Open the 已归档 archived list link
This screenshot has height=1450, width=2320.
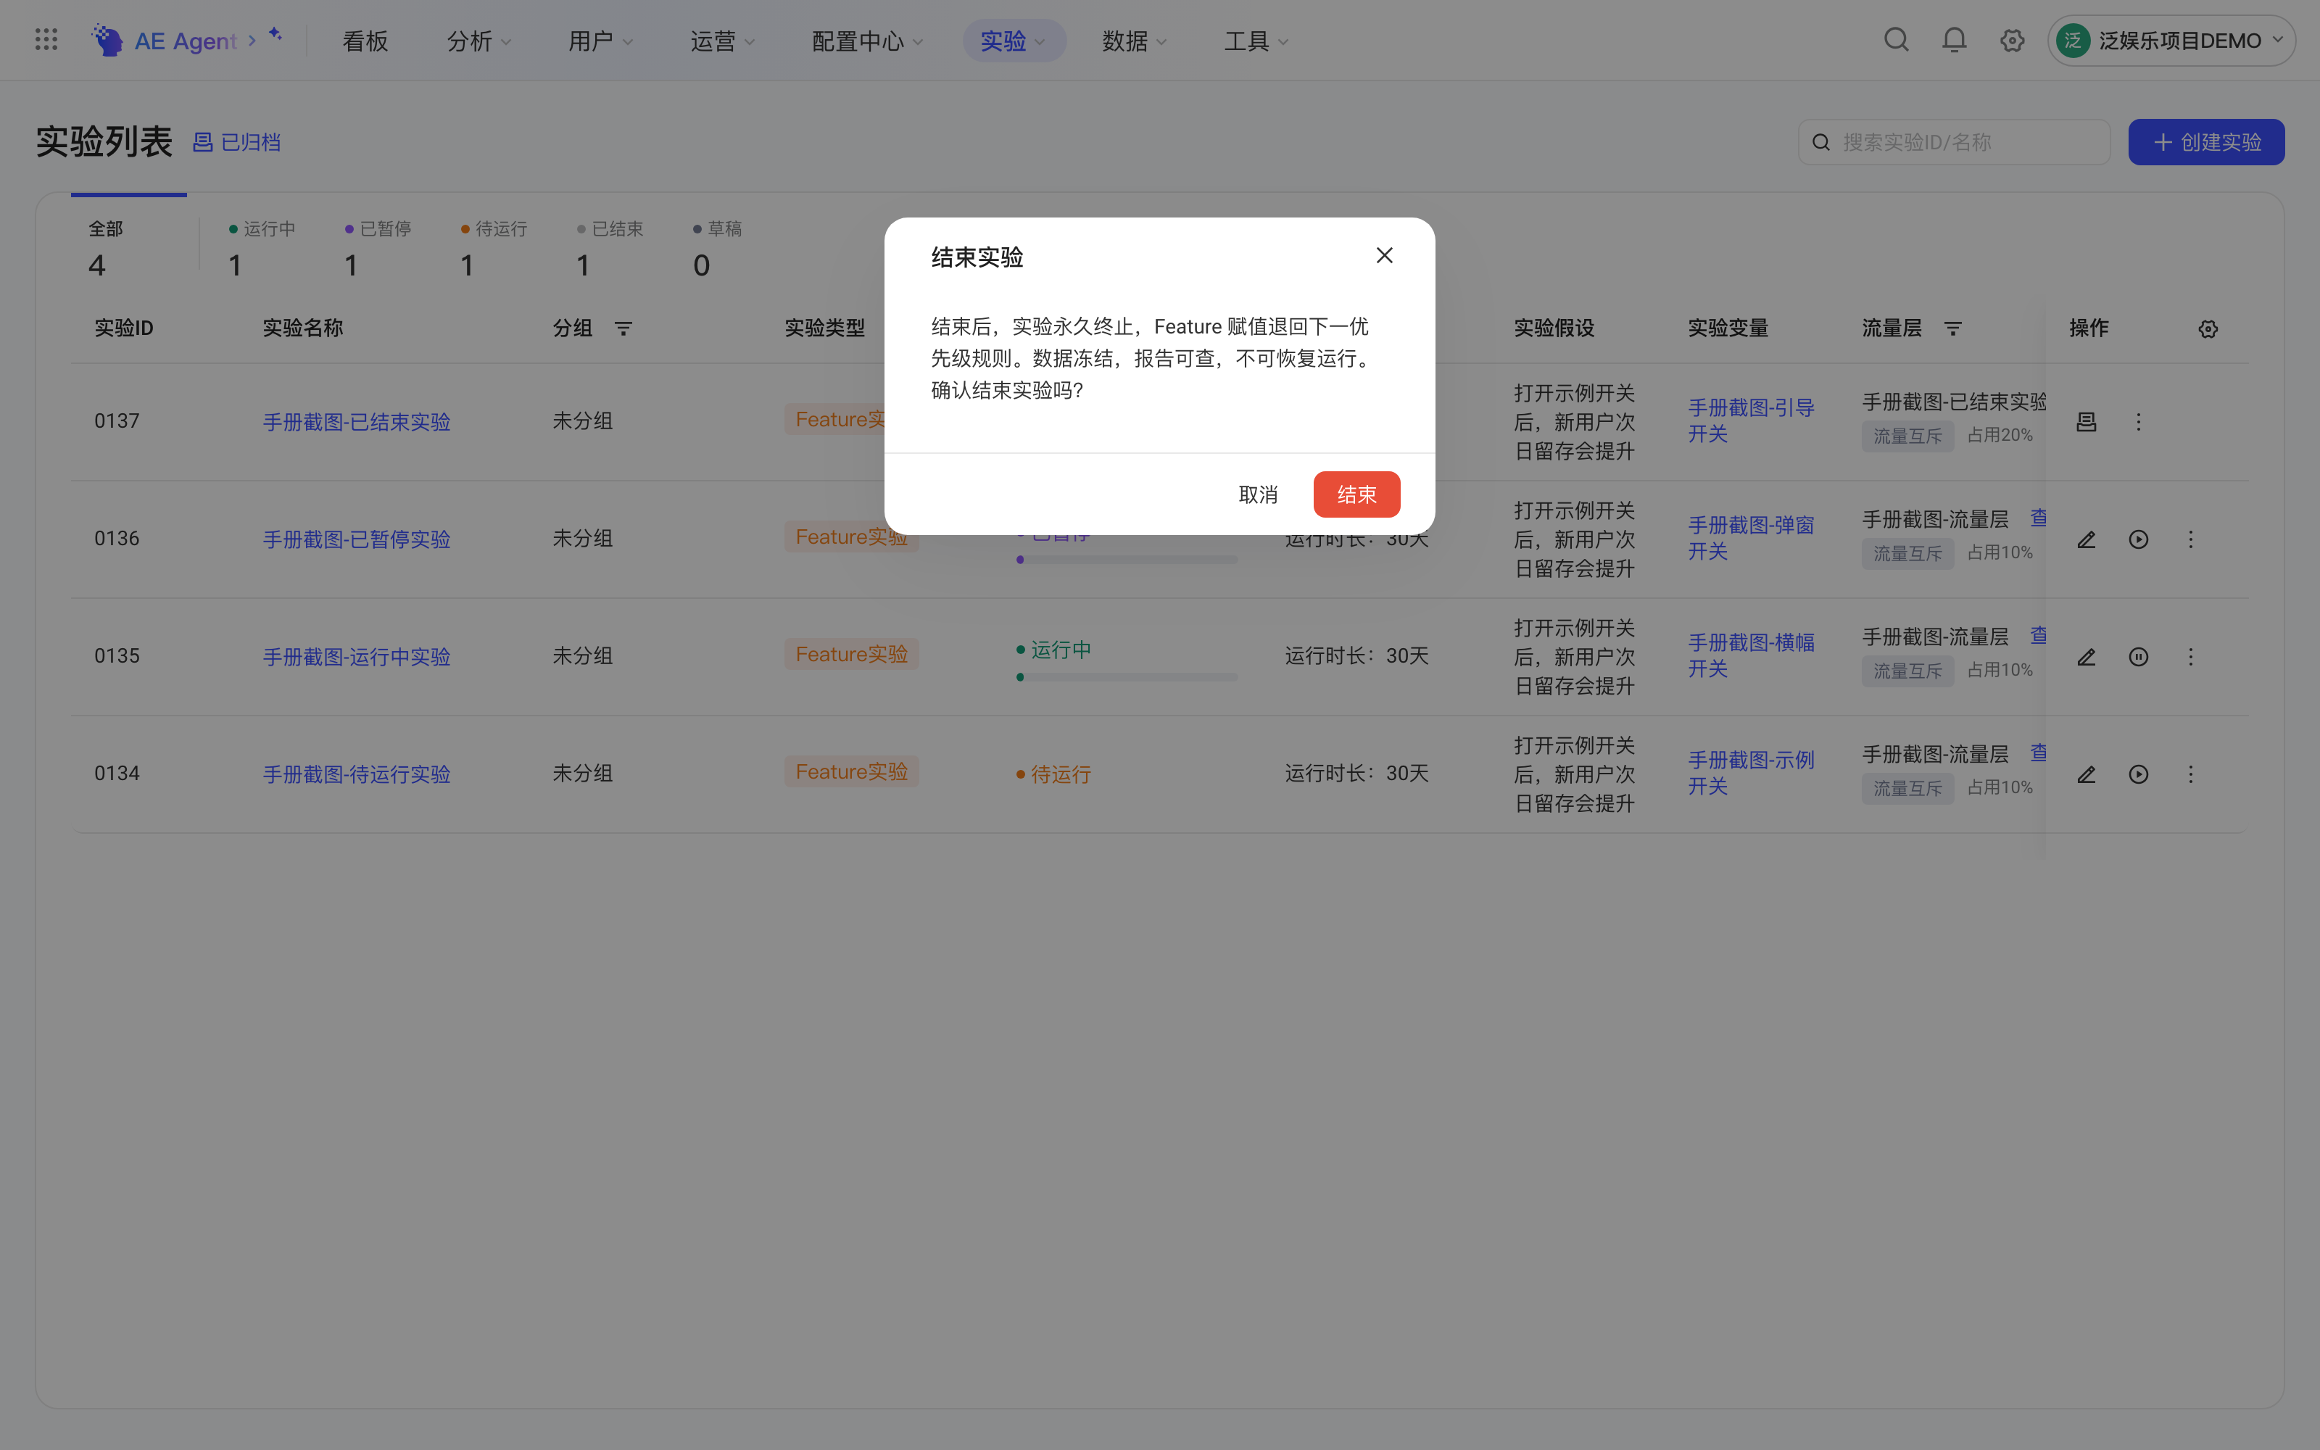237,142
